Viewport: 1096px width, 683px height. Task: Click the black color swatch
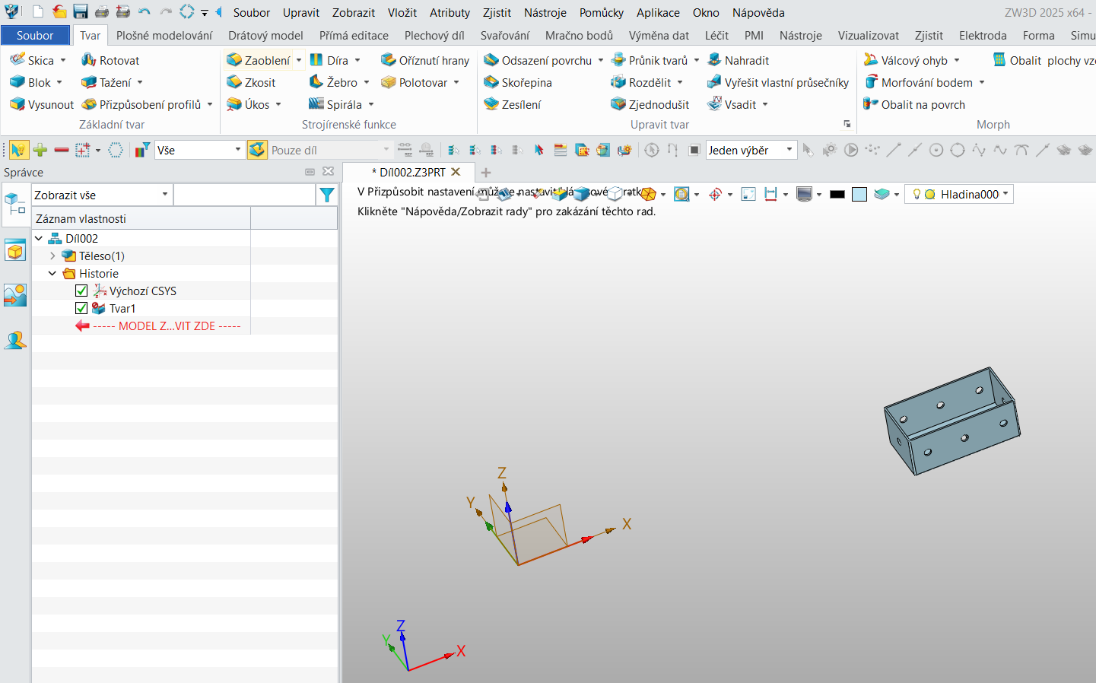837,194
